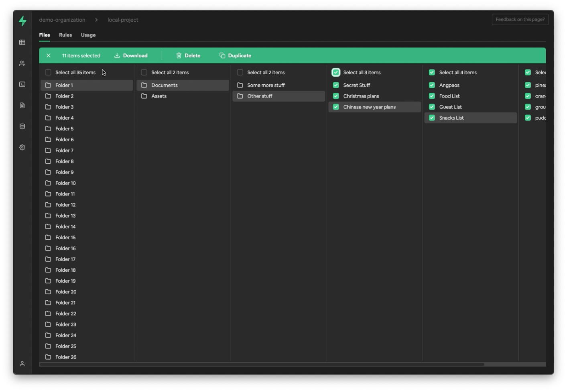Deselect the Angpaos checkbox
567x391 pixels.
(x=432, y=85)
